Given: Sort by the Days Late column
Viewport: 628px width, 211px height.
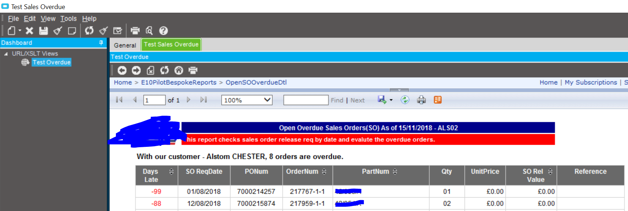Looking at the screenshot, I should [x=172, y=171].
